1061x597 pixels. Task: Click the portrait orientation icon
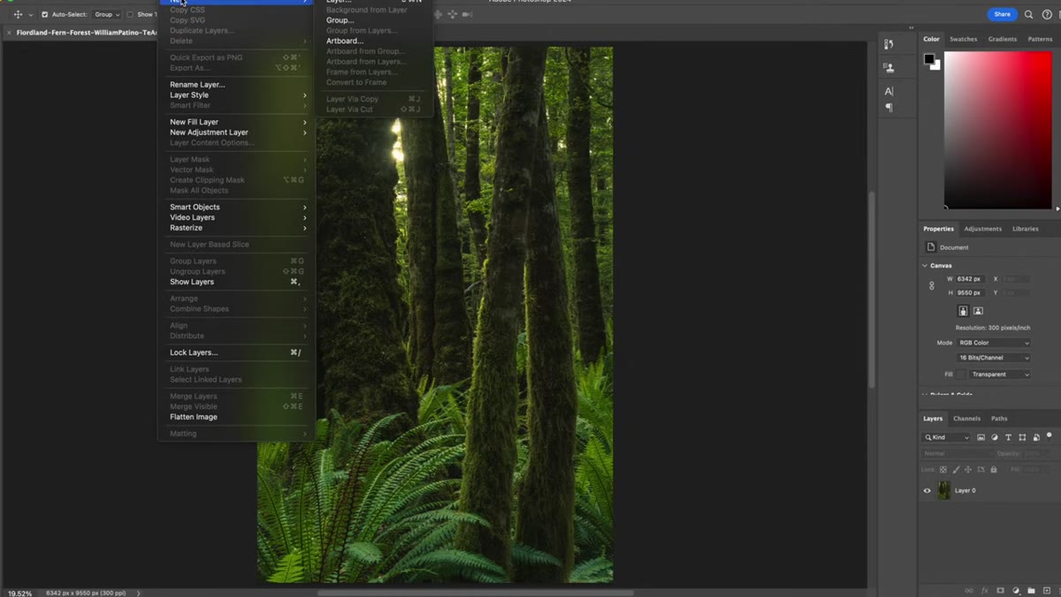[x=964, y=311]
